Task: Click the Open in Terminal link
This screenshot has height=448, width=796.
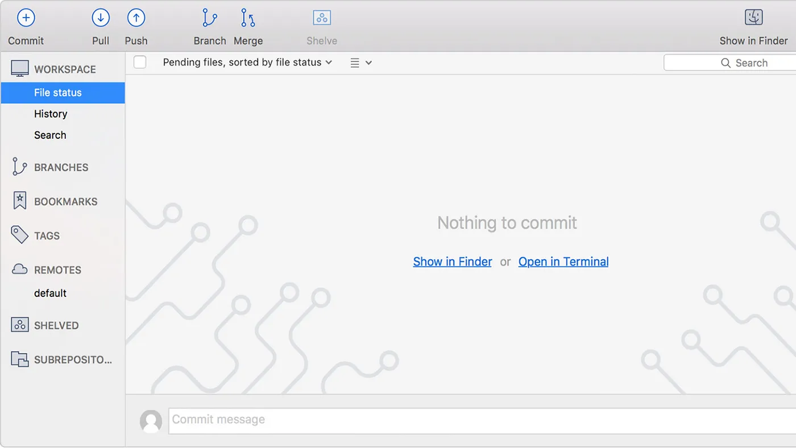Action: pos(563,262)
